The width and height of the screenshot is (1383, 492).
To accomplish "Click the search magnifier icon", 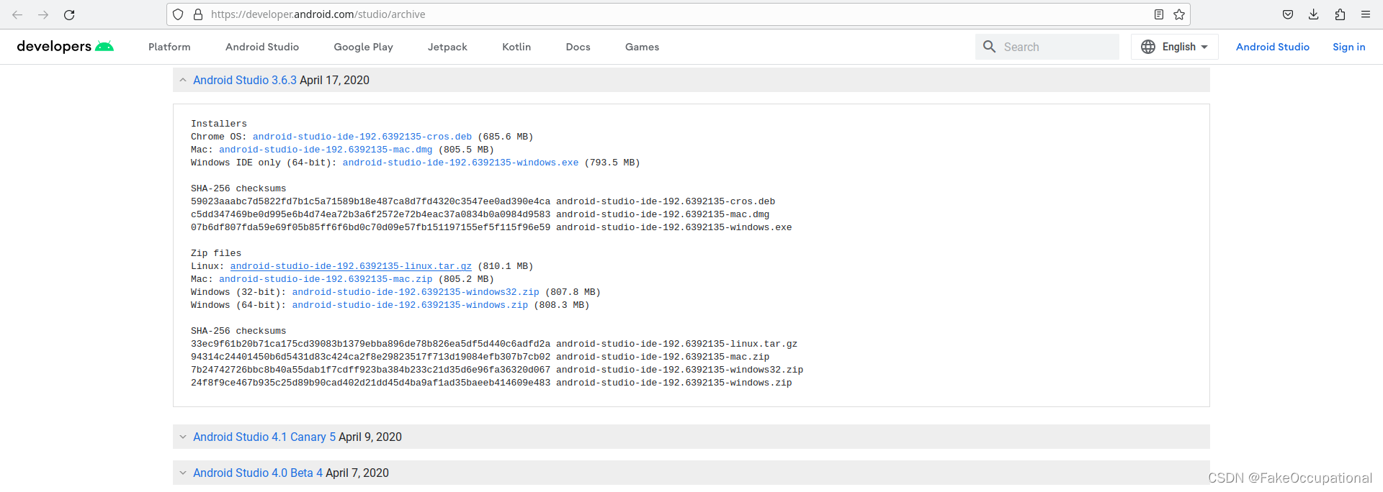I will [990, 47].
